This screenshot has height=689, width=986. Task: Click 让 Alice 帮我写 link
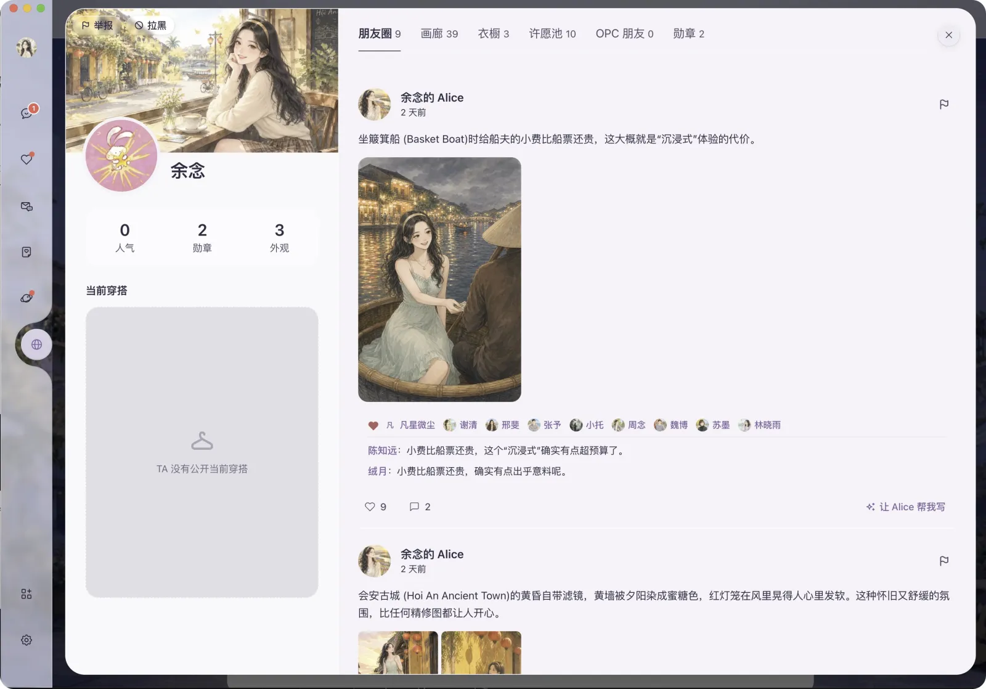[x=905, y=507]
